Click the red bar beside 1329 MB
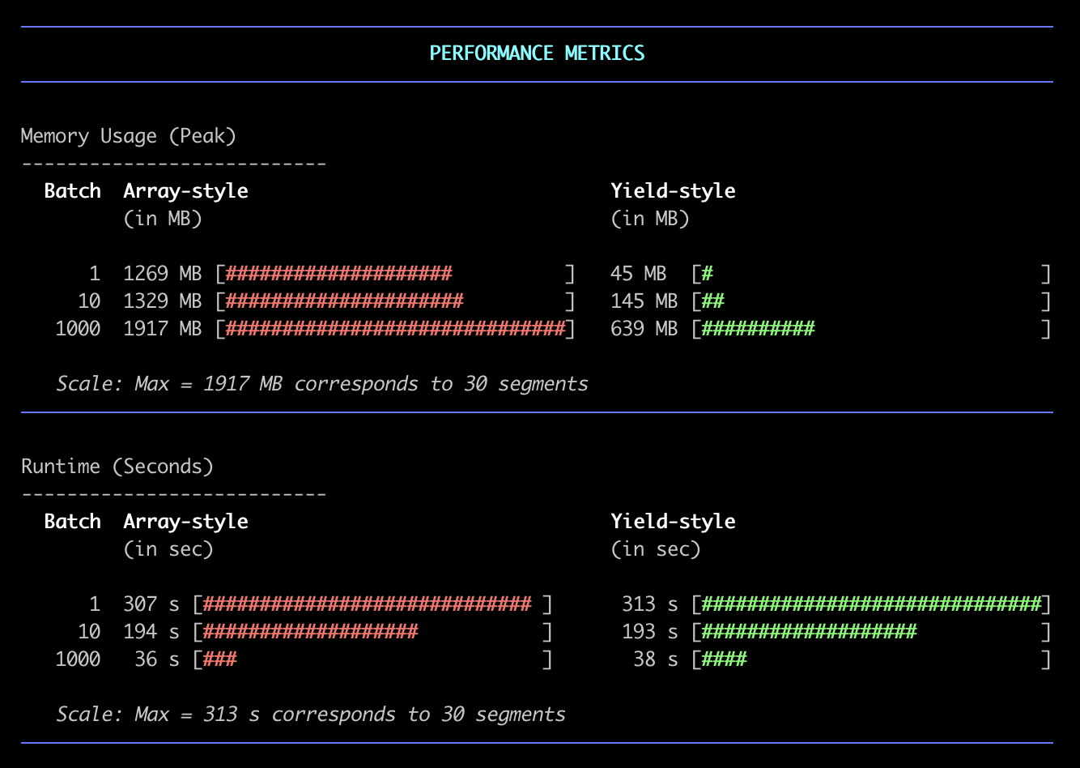The width and height of the screenshot is (1080, 768). point(344,301)
